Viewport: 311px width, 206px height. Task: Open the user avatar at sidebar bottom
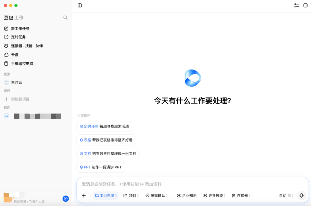pyautogui.click(x=8, y=197)
